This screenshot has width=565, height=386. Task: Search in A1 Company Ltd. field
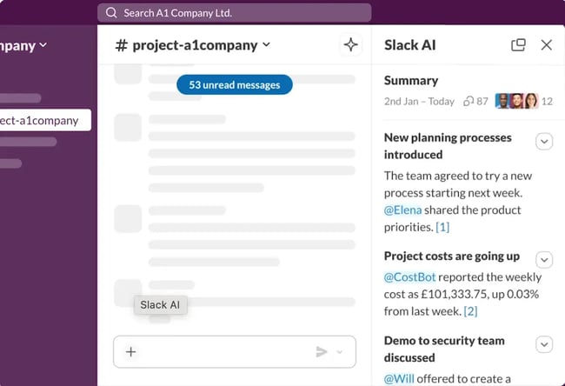coord(234,13)
